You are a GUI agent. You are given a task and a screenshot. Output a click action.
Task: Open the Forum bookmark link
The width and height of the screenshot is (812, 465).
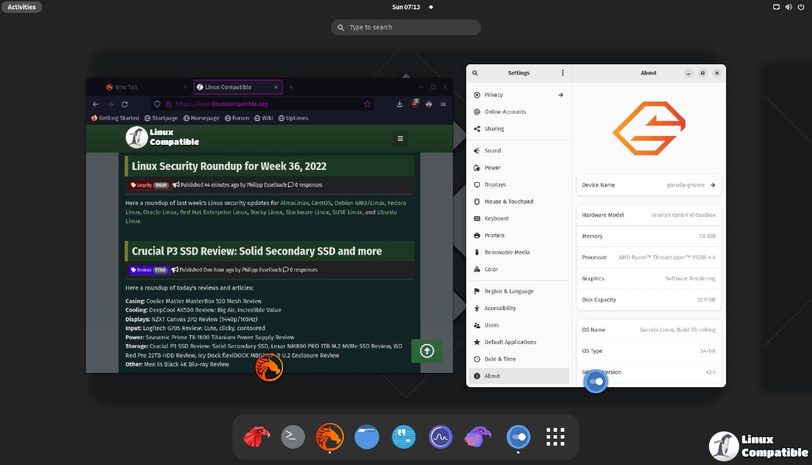pyautogui.click(x=237, y=118)
